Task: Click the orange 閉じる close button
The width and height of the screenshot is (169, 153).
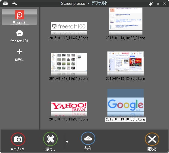Action: coord(152,139)
